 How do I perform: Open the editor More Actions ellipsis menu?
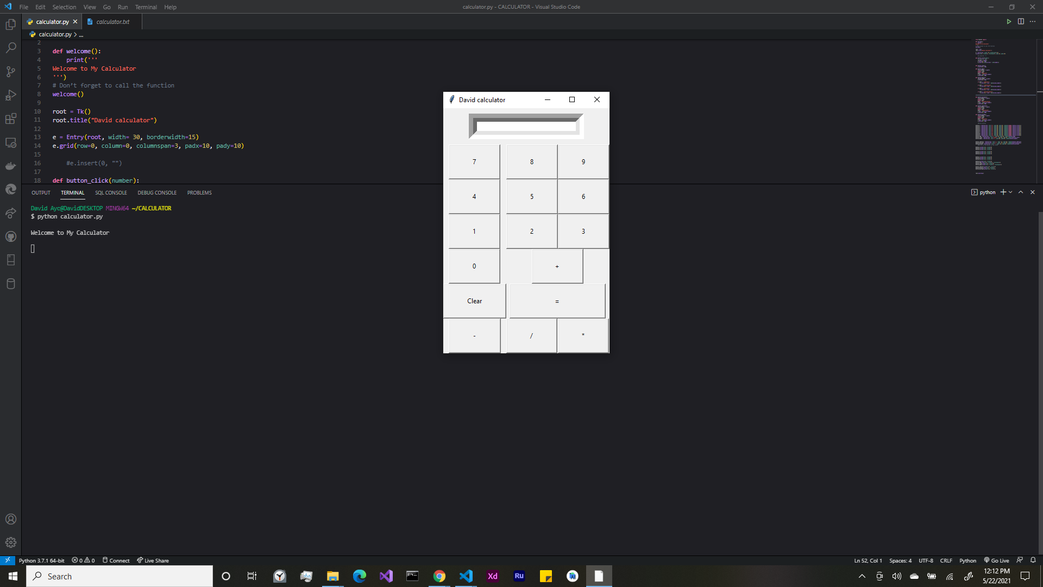pyautogui.click(x=1033, y=22)
